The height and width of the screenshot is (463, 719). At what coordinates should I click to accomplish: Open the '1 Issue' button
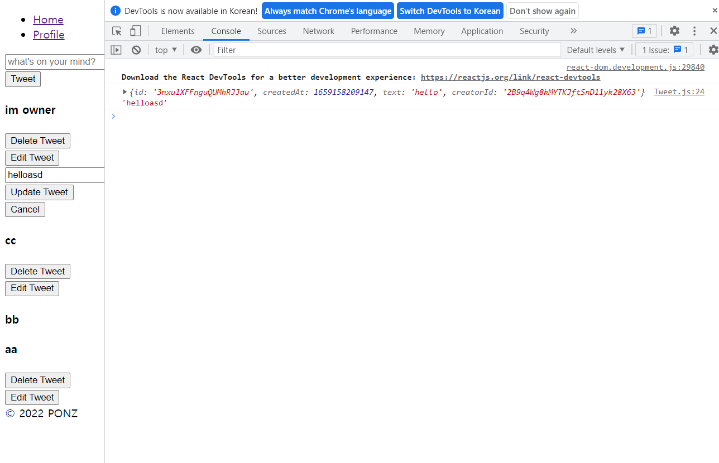pyautogui.click(x=664, y=50)
